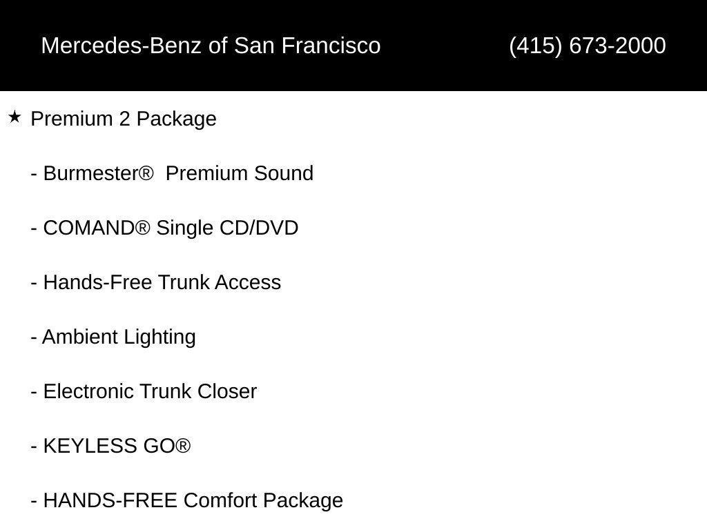The width and height of the screenshot is (707, 530).
Task: Click the Ambient Lighting entry
Action: (x=113, y=337)
